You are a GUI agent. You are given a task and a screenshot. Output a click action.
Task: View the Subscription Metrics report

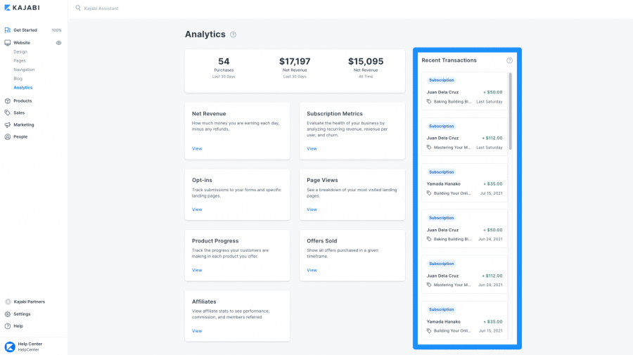(x=312, y=148)
